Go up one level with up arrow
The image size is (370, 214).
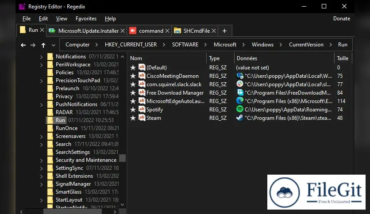tap(43, 45)
